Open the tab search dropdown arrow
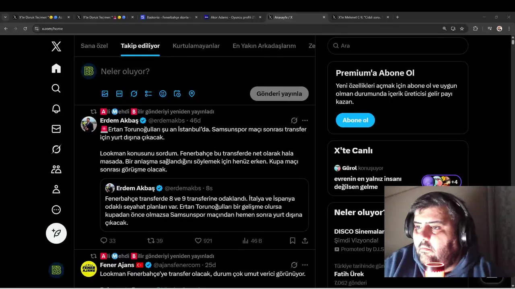This screenshot has width=515, height=289. (x=5, y=17)
